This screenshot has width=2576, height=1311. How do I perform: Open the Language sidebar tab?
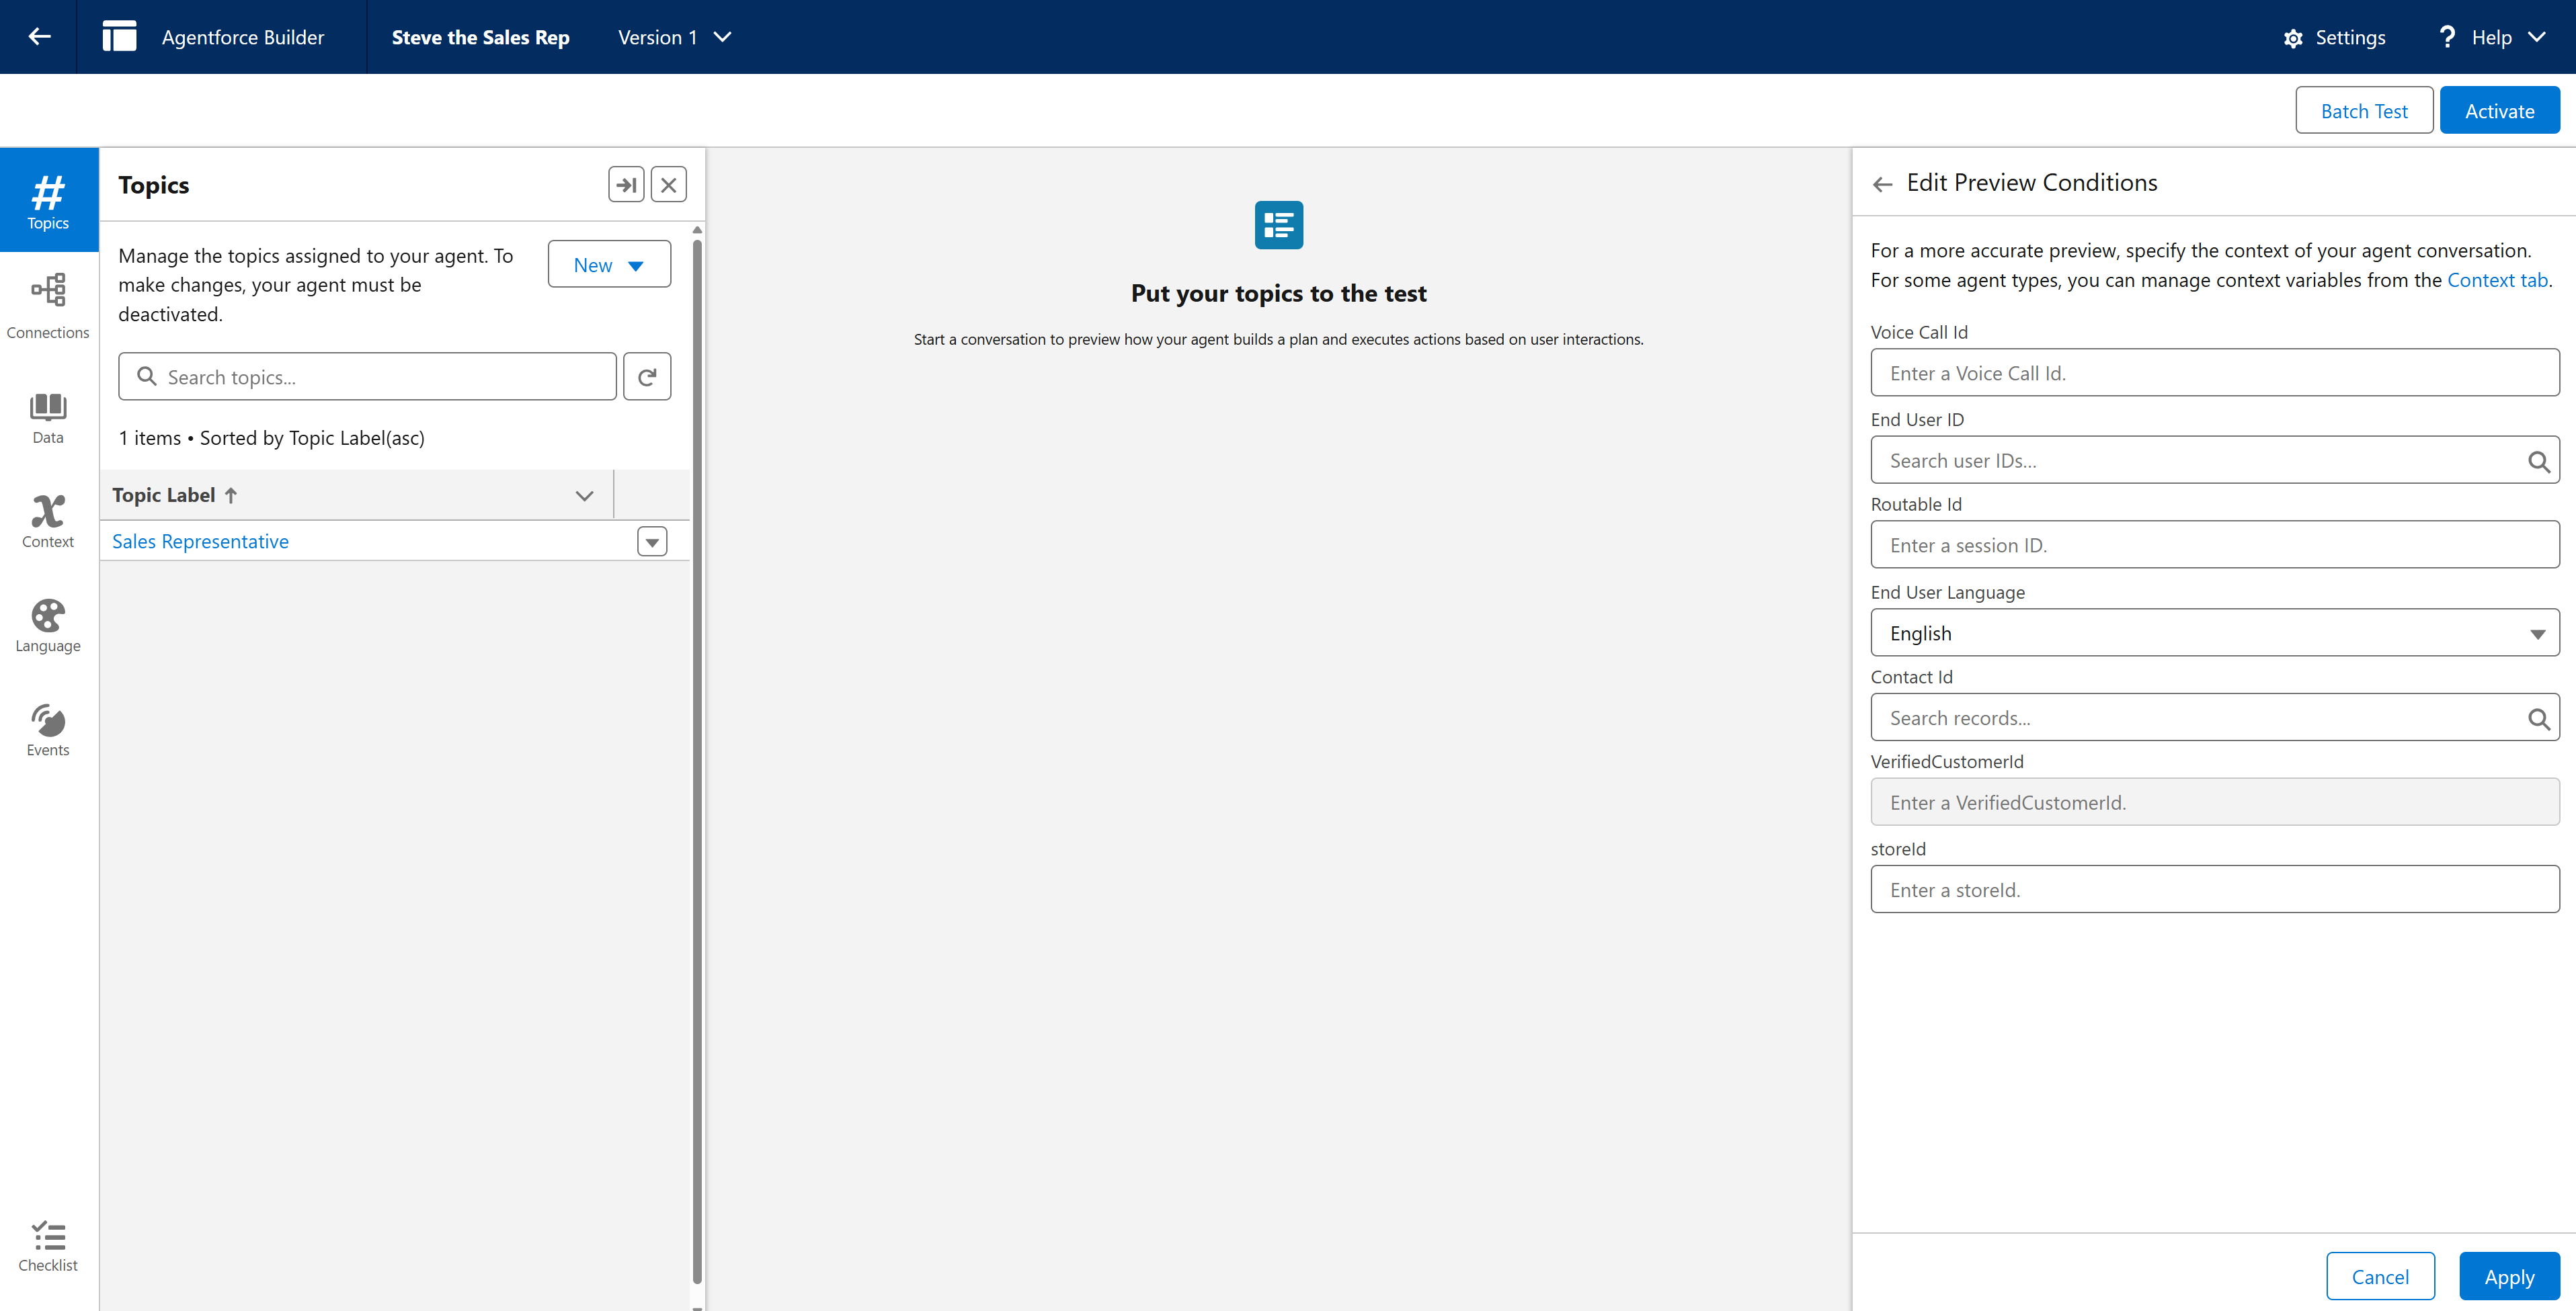pyautogui.click(x=48, y=626)
